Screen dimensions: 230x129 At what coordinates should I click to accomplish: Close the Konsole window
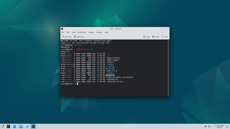(168, 29)
